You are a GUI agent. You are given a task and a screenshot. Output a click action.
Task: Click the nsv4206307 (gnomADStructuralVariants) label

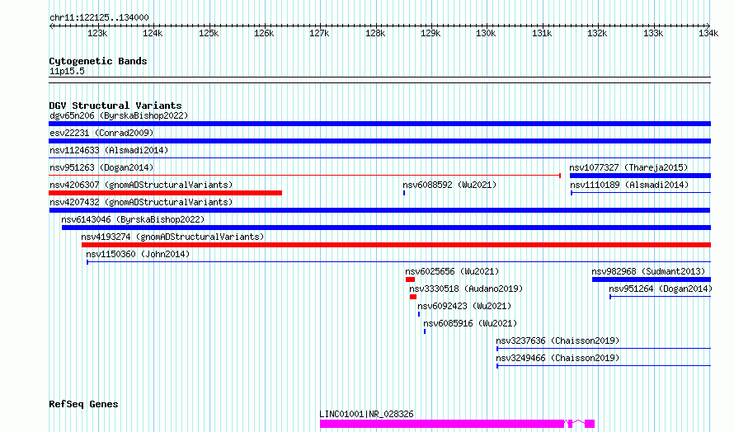(x=141, y=185)
